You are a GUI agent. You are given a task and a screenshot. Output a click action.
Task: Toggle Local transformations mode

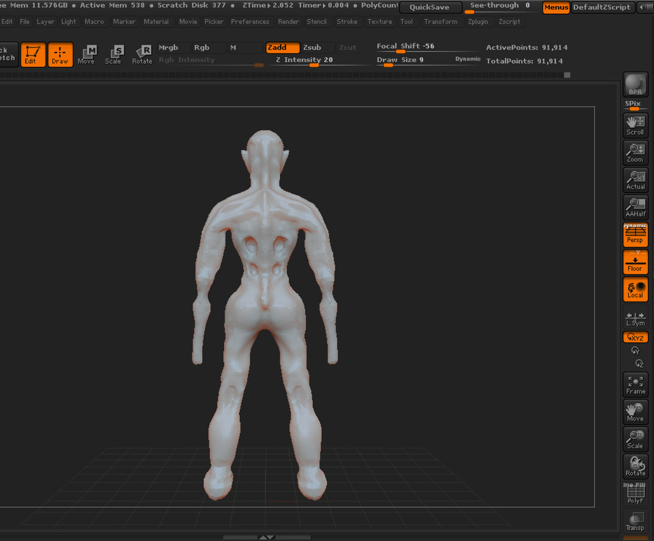(635, 289)
